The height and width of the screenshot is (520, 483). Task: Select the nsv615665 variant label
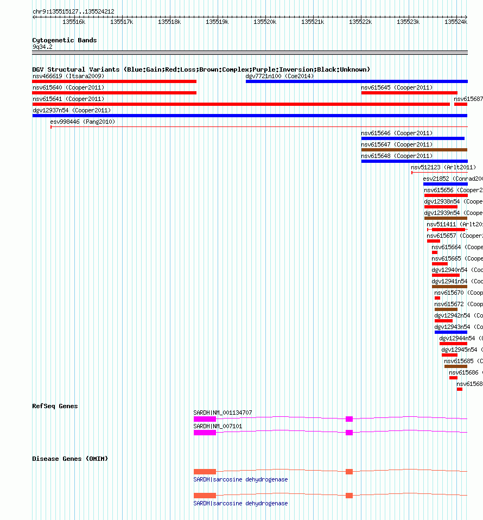(x=457, y=258)
